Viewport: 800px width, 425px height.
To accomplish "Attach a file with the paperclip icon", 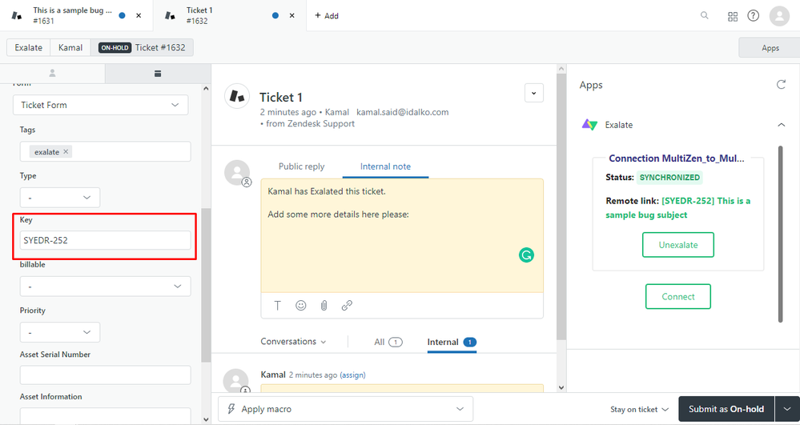I will pyautogui.click(x=324, y=306).
